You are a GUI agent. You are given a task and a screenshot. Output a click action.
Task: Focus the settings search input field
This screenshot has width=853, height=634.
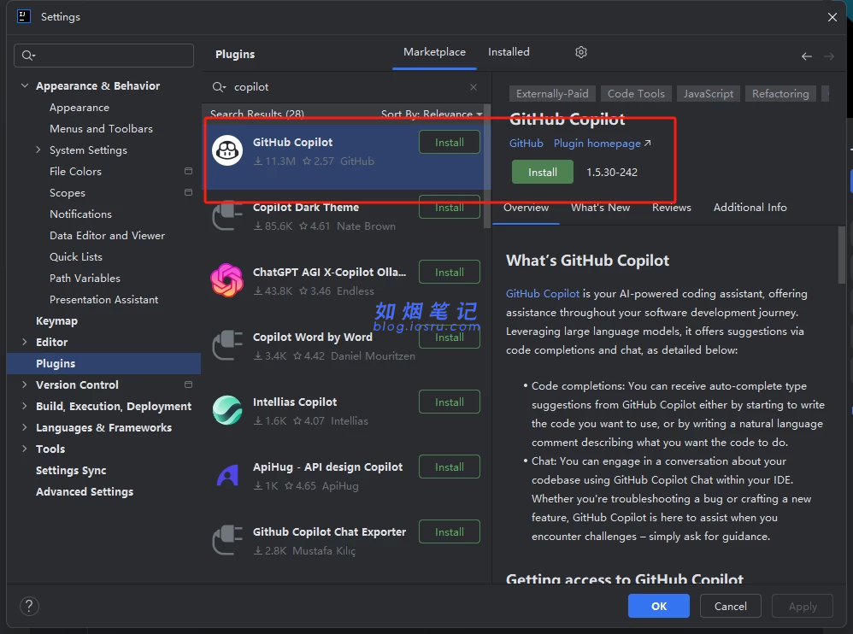tap(104, 56)
